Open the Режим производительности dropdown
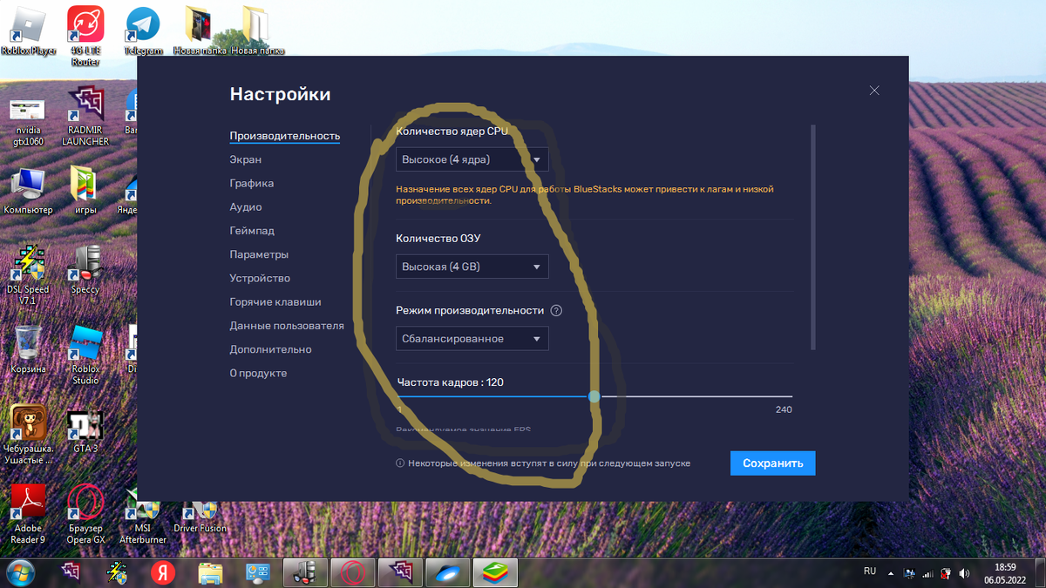 coord(472,338)
